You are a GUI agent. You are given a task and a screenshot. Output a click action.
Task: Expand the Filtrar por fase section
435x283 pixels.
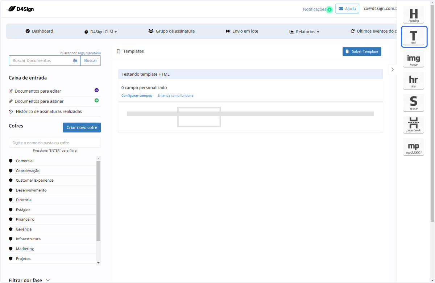tap(29, 280)
